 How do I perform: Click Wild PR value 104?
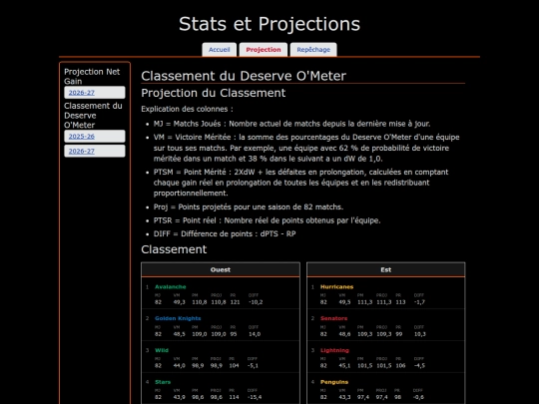point(235,366)
